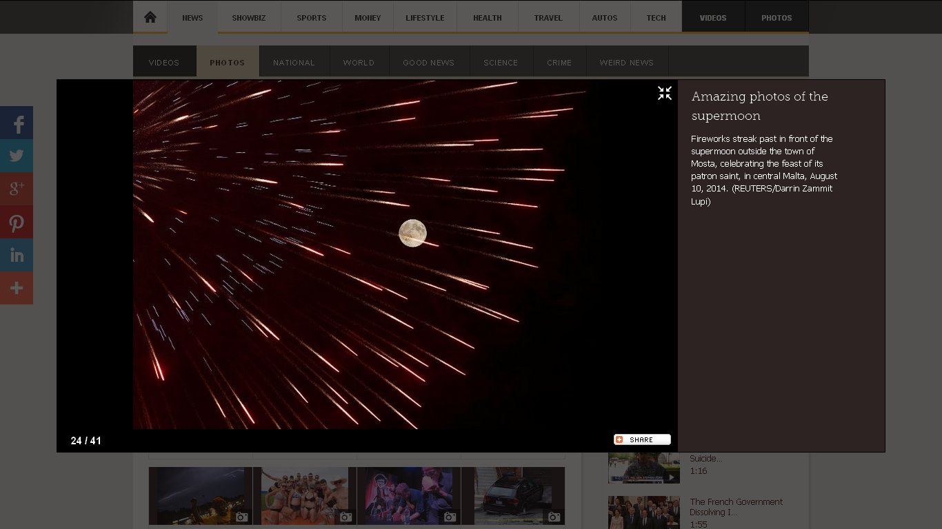Open the Travel section
The image size is (942, 529).
(x=548, y=18)
